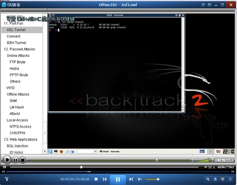Select the LM Hash chapter
The width and height of the screenshot is (237, 185).
tap(17, 107)
